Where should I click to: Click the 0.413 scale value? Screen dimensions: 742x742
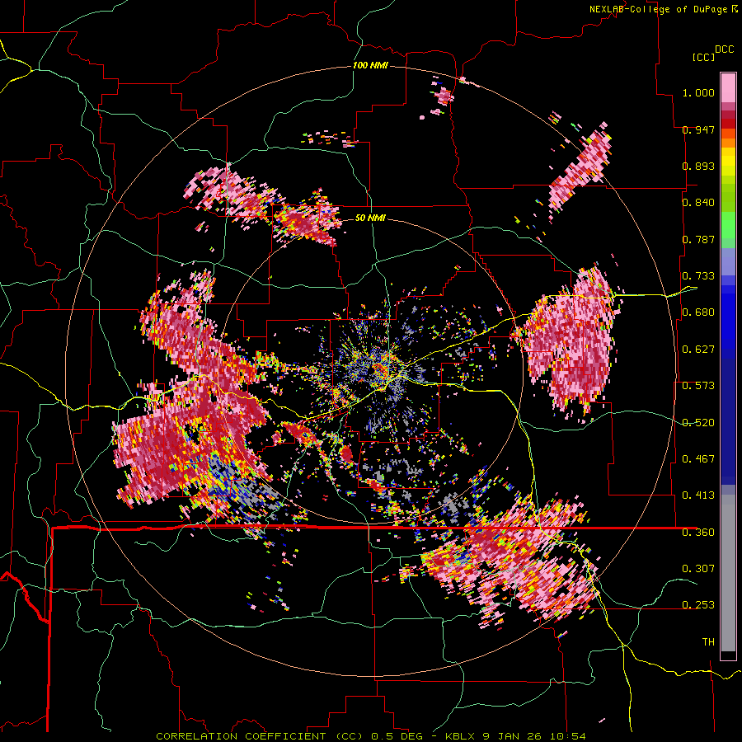698,495
